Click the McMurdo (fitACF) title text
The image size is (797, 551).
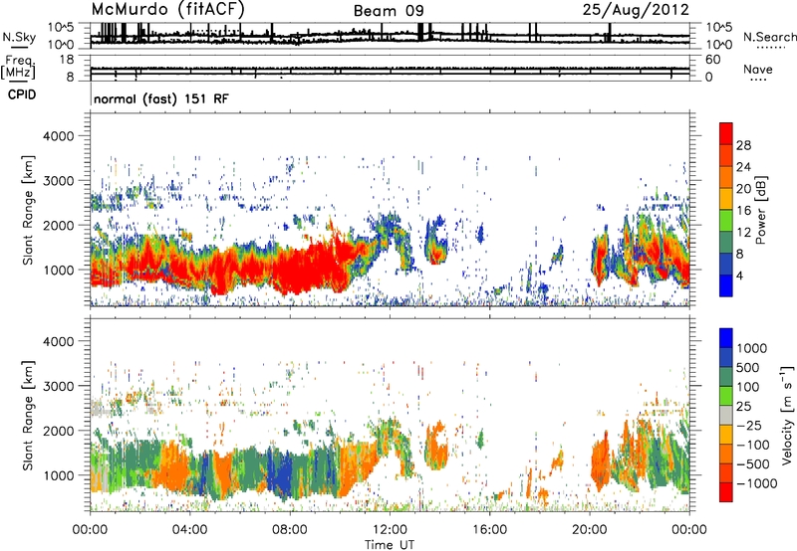[167, 9]
